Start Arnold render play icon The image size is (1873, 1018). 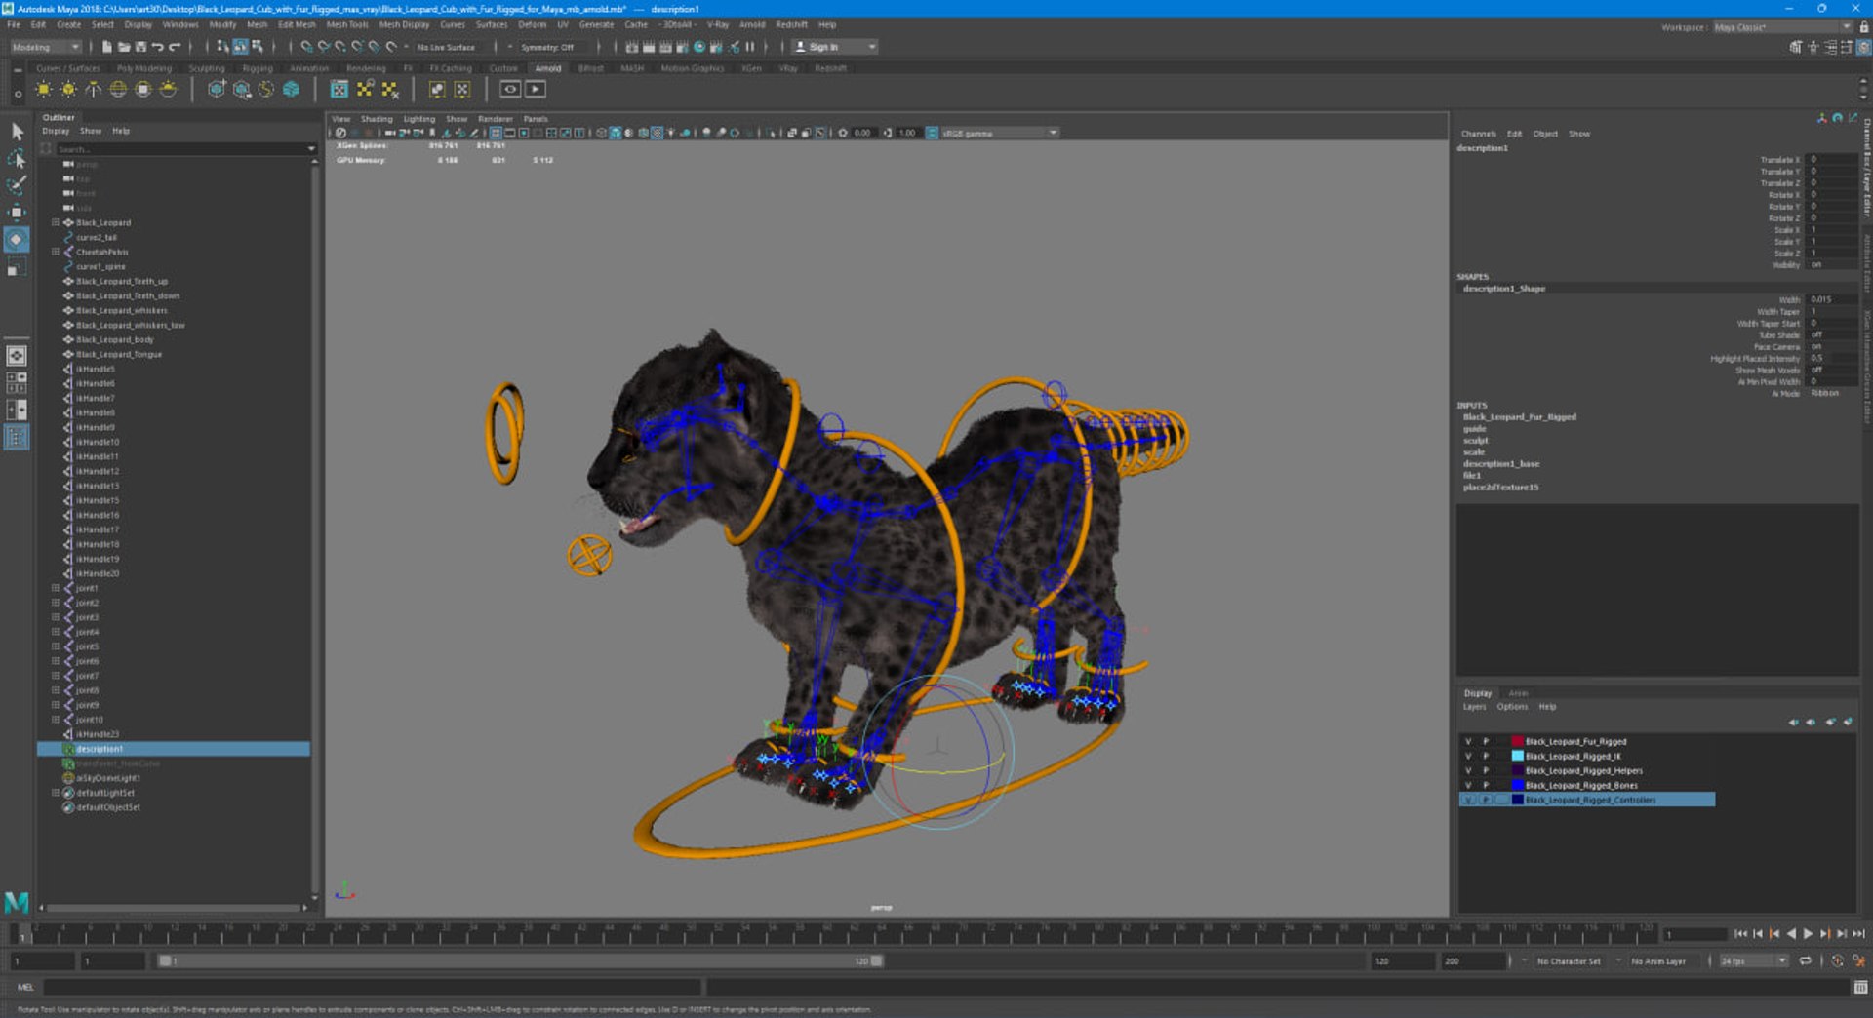pyautogui.click(x=536, y=89)
